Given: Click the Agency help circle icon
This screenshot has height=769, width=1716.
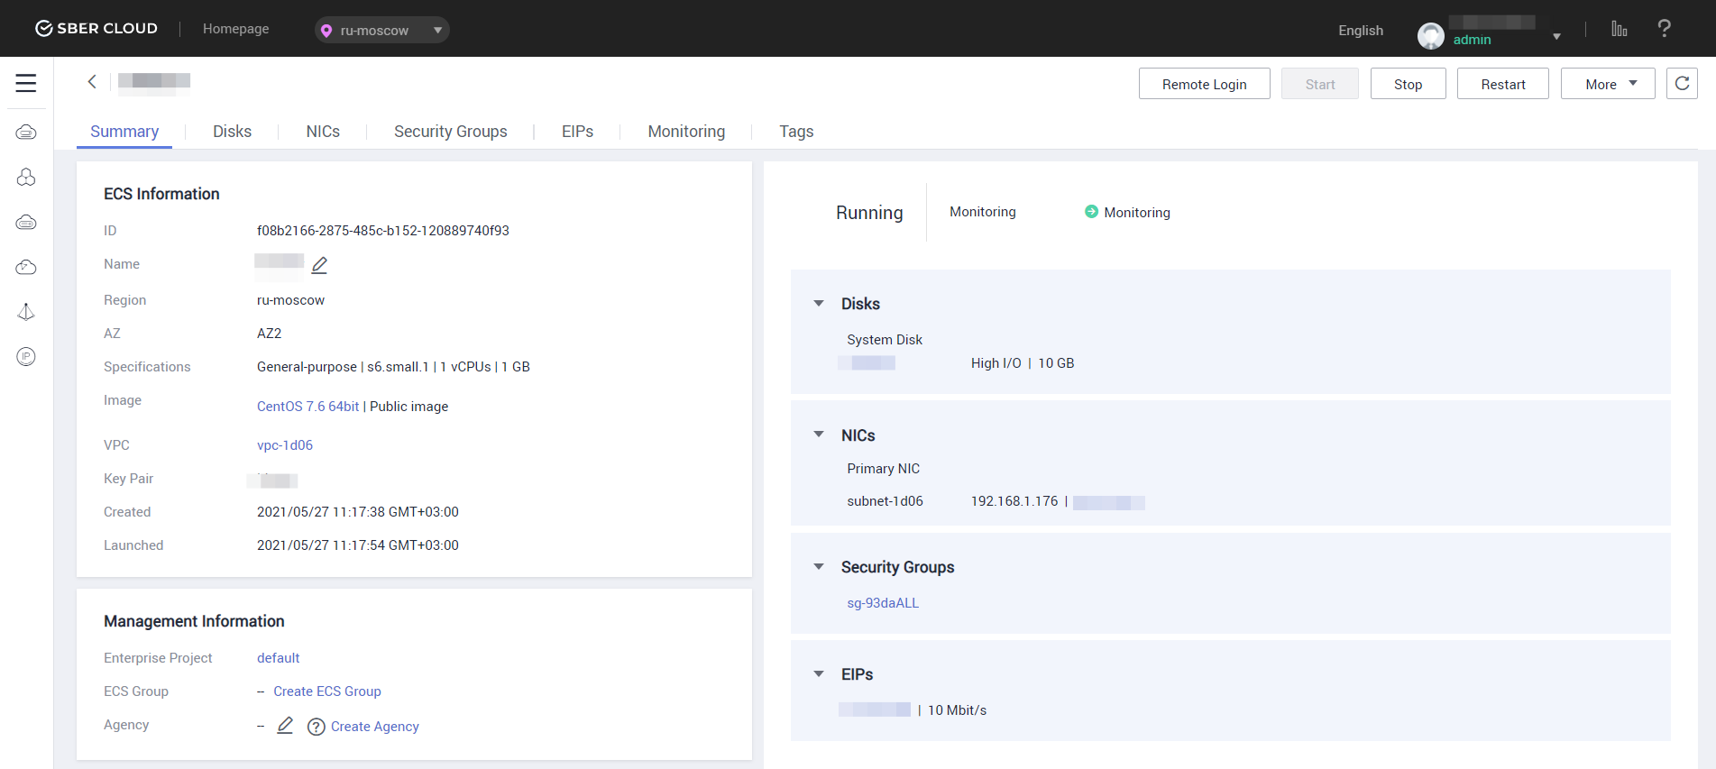Looking at the screenshot, I should point(316,727).
